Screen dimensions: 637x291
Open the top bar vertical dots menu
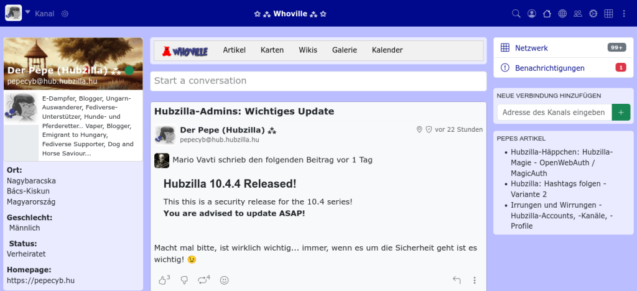pyautogui.click(x=624, y=14)
